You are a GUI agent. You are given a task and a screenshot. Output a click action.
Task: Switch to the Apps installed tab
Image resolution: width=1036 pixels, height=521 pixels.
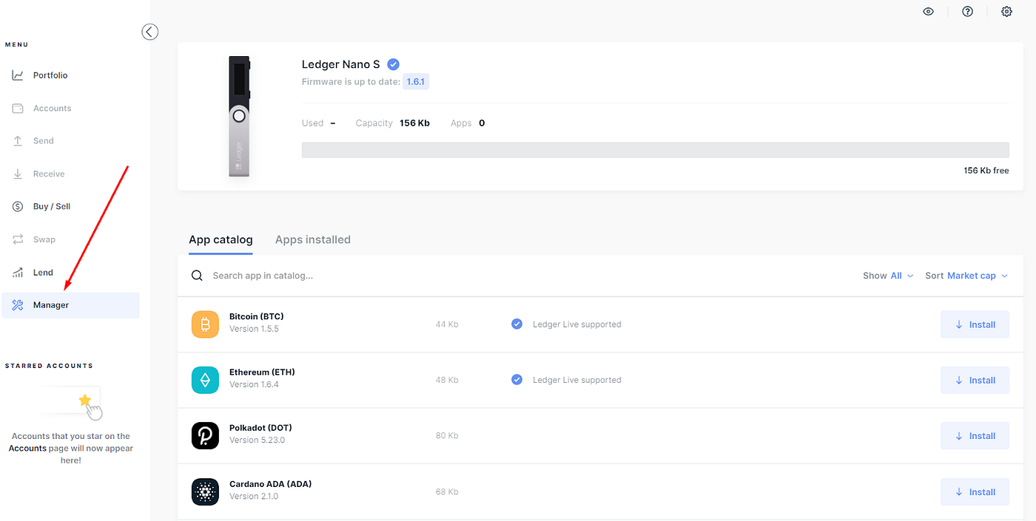click(313, 240)
